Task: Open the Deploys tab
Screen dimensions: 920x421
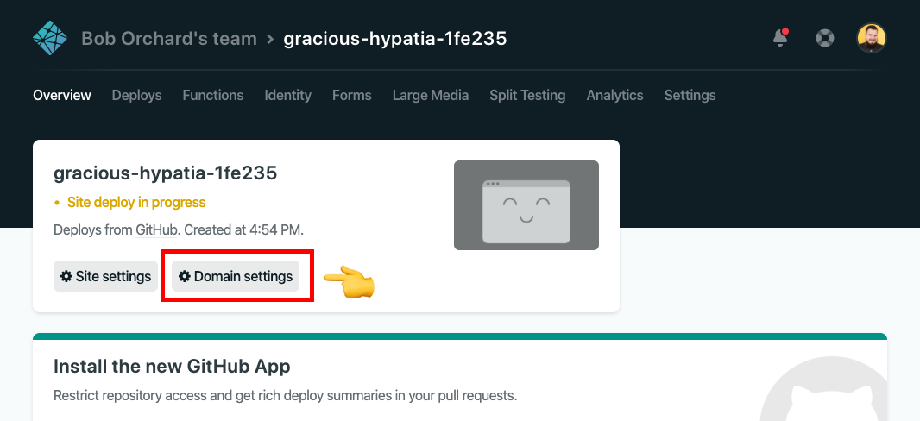Action: pos(136,95)
